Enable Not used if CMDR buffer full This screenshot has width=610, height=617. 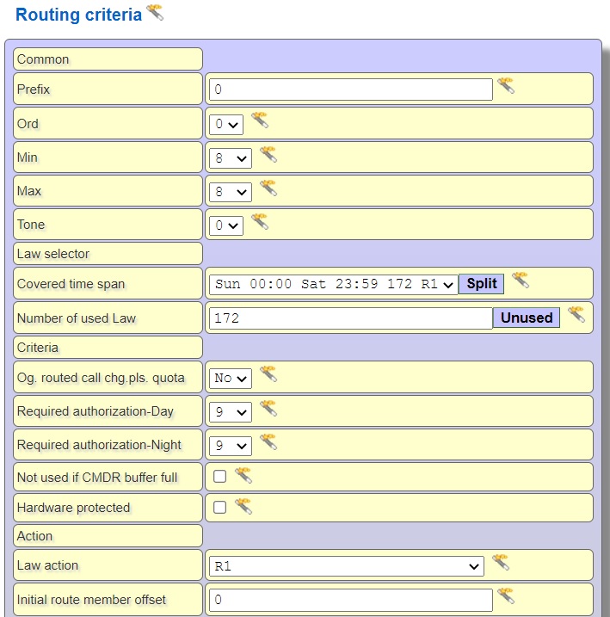point(220,477)
